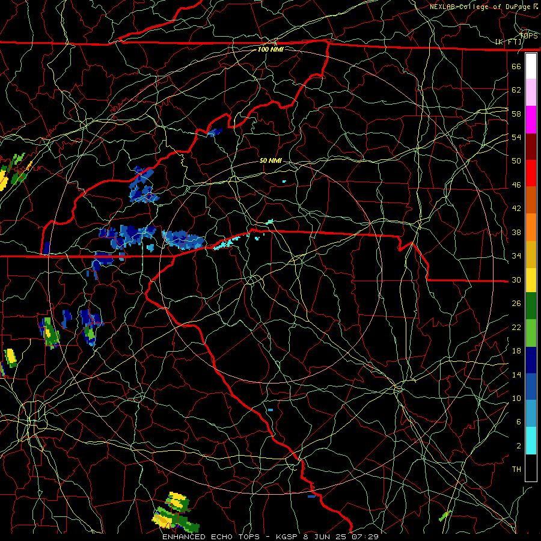Click the legend value 14
The width and height of the screenshot is (541, 541).
click(516, 374)
